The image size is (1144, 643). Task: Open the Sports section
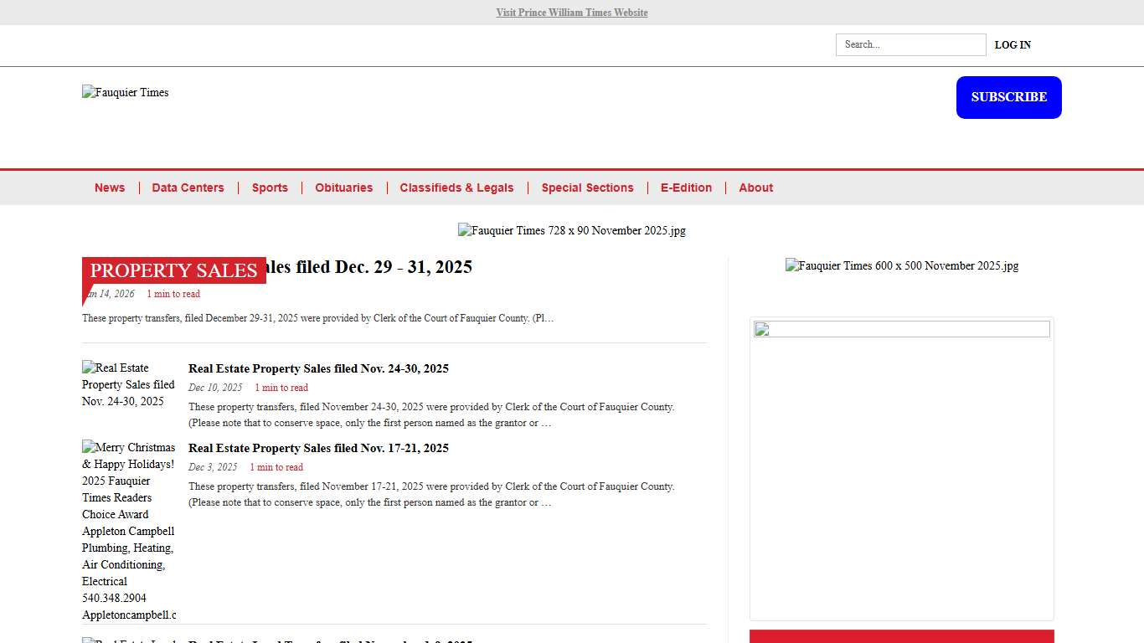[x=270, y=188]
